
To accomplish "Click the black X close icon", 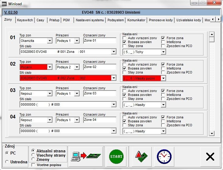I will click(x=210, y=156).
